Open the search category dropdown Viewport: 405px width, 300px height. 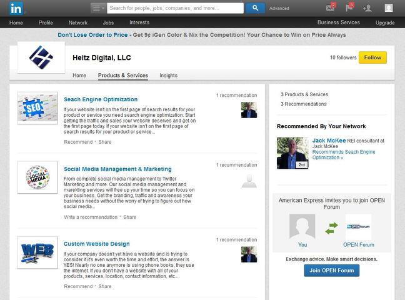pos(98,8)
